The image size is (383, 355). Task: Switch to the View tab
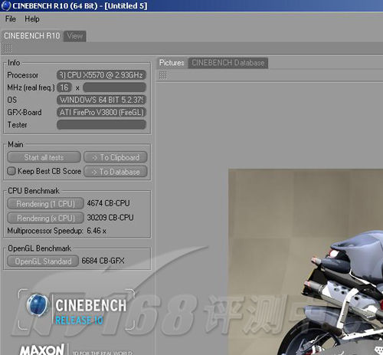point(74,36)
